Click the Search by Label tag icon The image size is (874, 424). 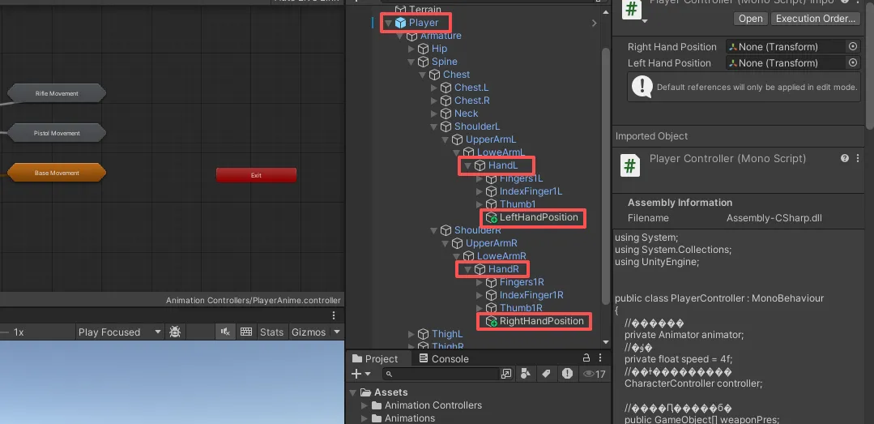coord(546,374)
